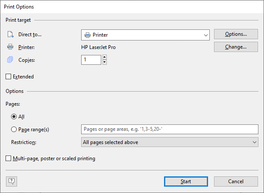Enable the Extended checkbox

click(x=8, y=76)
